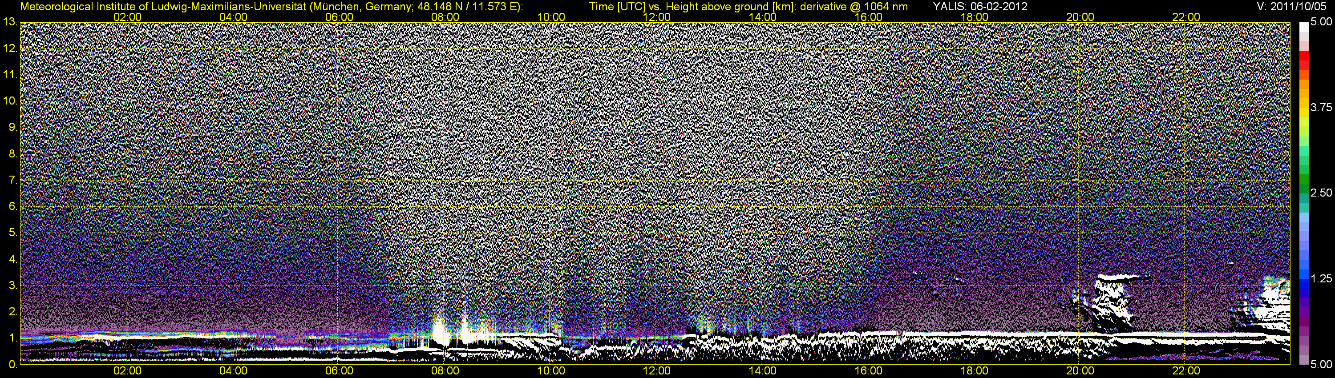1335x378 pixels.
Task: Click the 'V: 2011/10/05' version label
Action: 1290,7
